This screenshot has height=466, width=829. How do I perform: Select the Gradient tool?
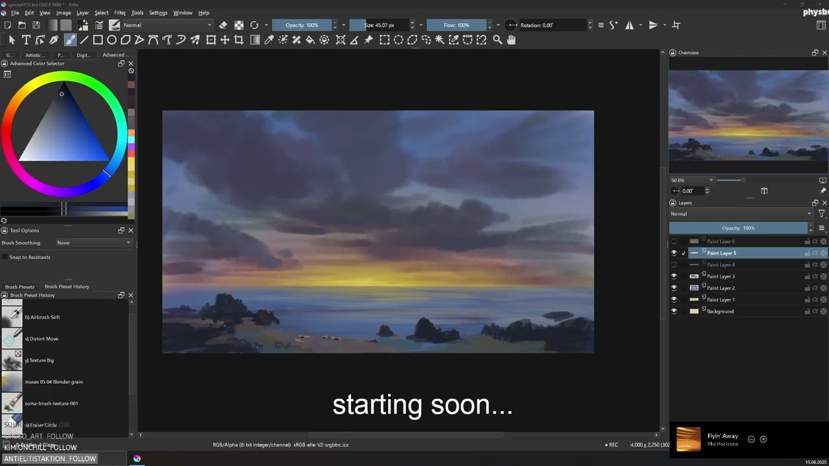coord(255,39)
